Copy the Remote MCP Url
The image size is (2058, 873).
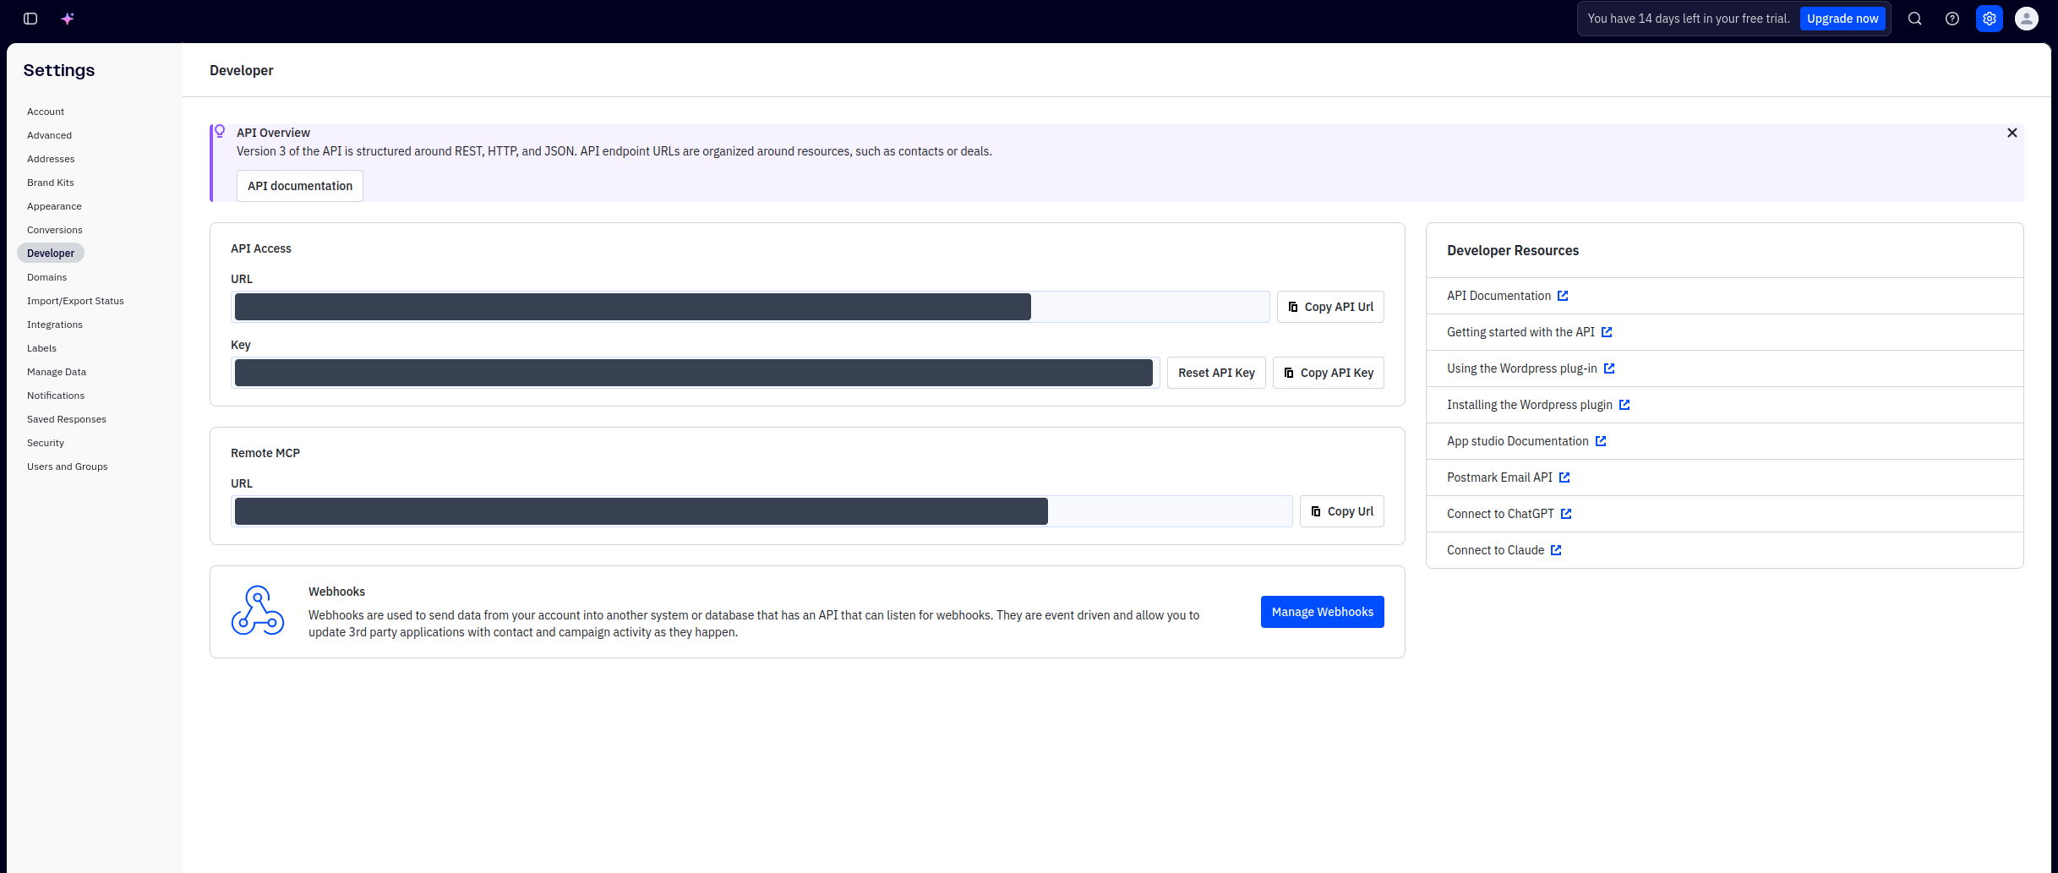coord(1342,511)
